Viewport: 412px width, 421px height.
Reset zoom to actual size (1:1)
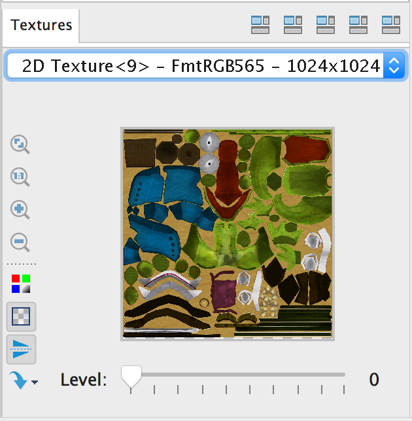click(20, 177)
